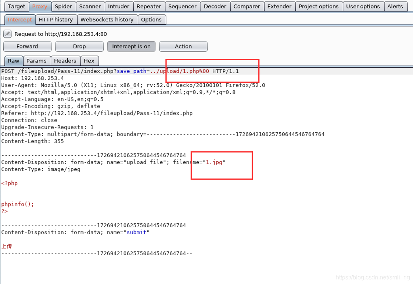Switch to the Hex view tab
Viewport: 413px width, 284px height.
(89, 61)
